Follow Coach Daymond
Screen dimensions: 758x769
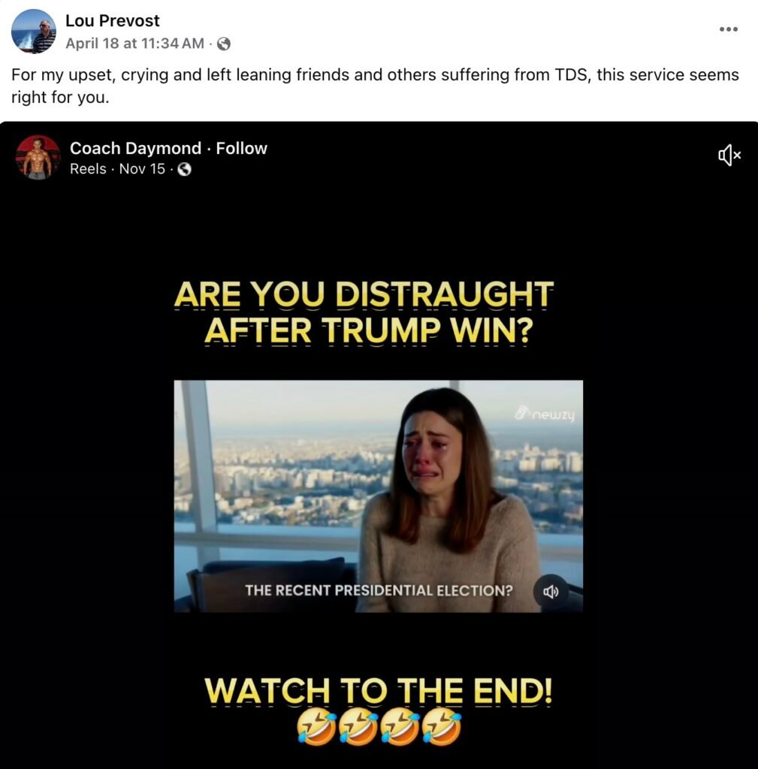click(241, 148)
